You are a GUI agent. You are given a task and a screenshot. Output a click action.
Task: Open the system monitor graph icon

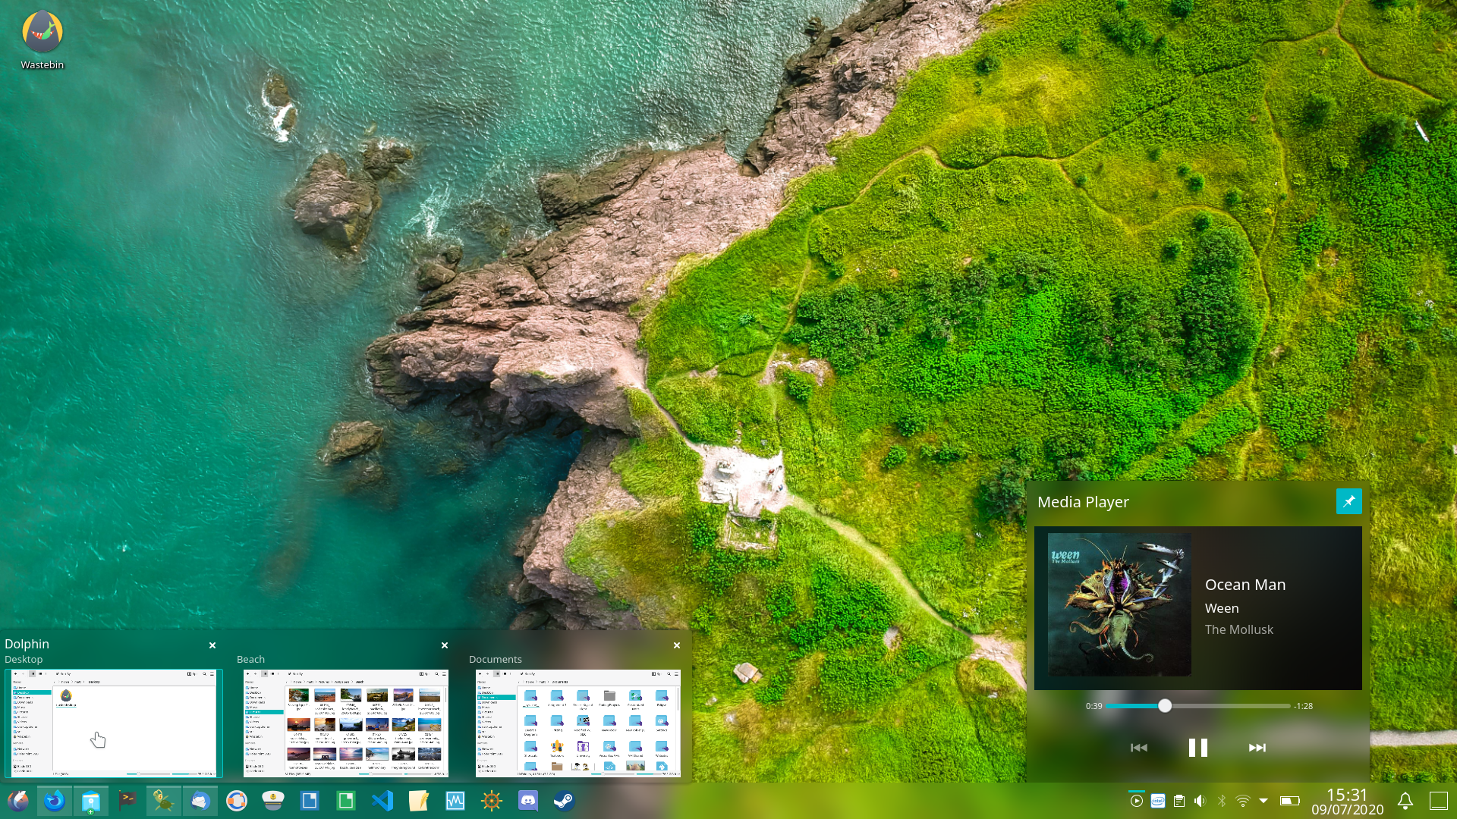(x=455, y=801)
